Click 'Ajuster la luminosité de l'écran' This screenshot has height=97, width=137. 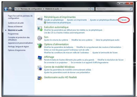point(105,53)
